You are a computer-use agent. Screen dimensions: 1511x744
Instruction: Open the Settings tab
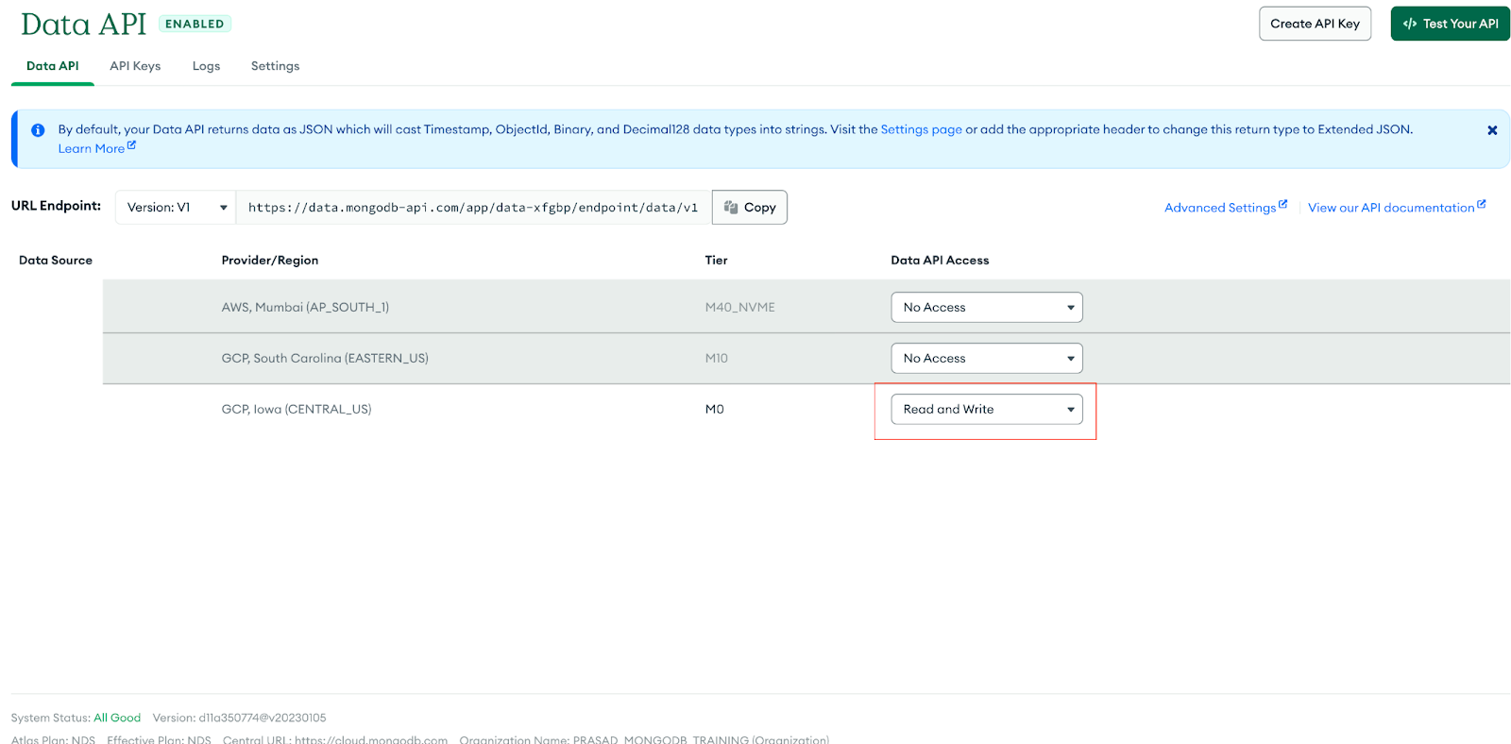[275, 66]
